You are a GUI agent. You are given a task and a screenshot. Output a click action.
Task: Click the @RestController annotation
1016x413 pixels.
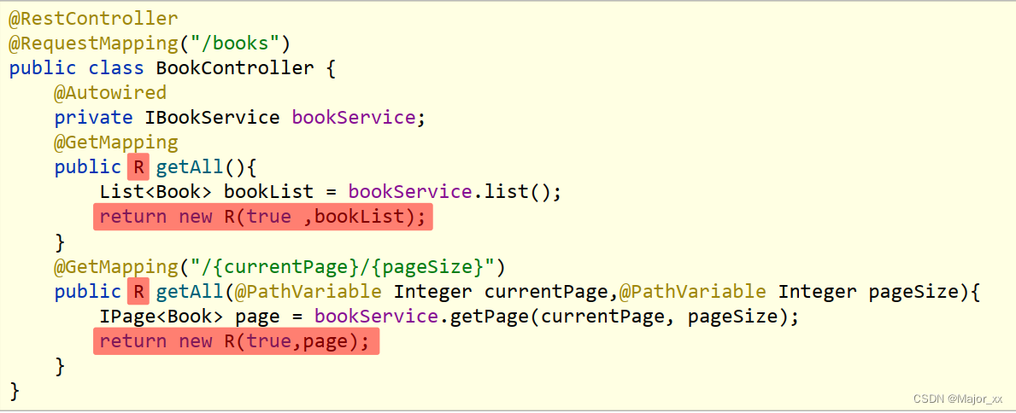point(93,20)
